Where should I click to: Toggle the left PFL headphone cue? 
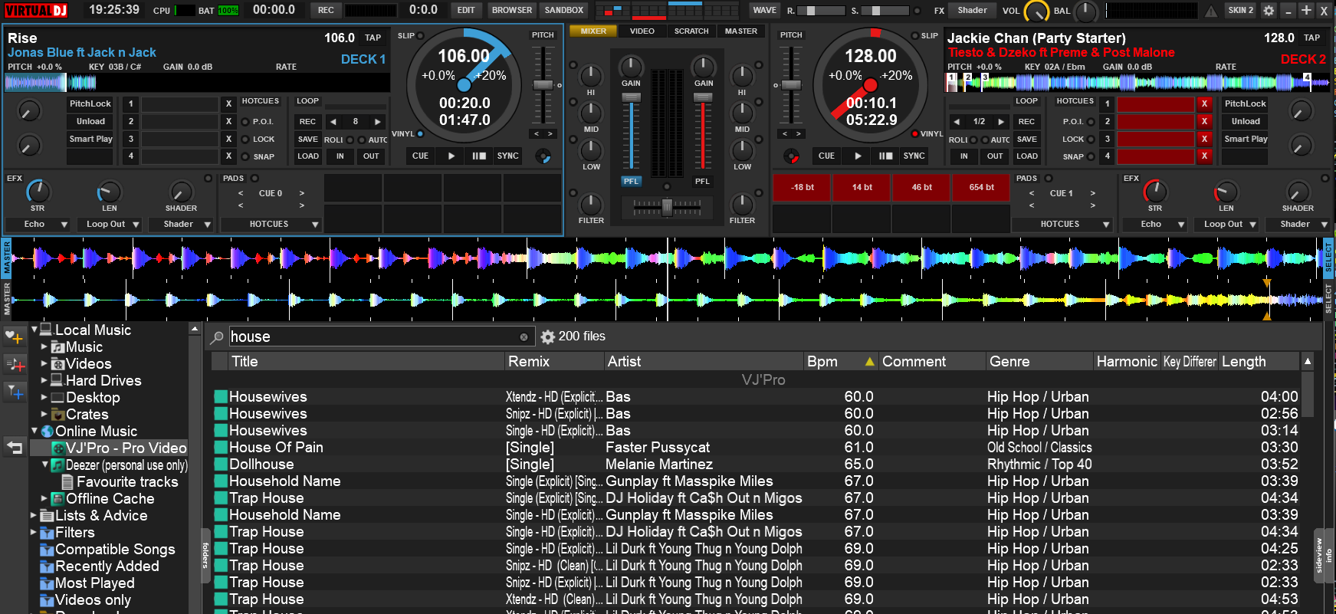pos(631,182)
